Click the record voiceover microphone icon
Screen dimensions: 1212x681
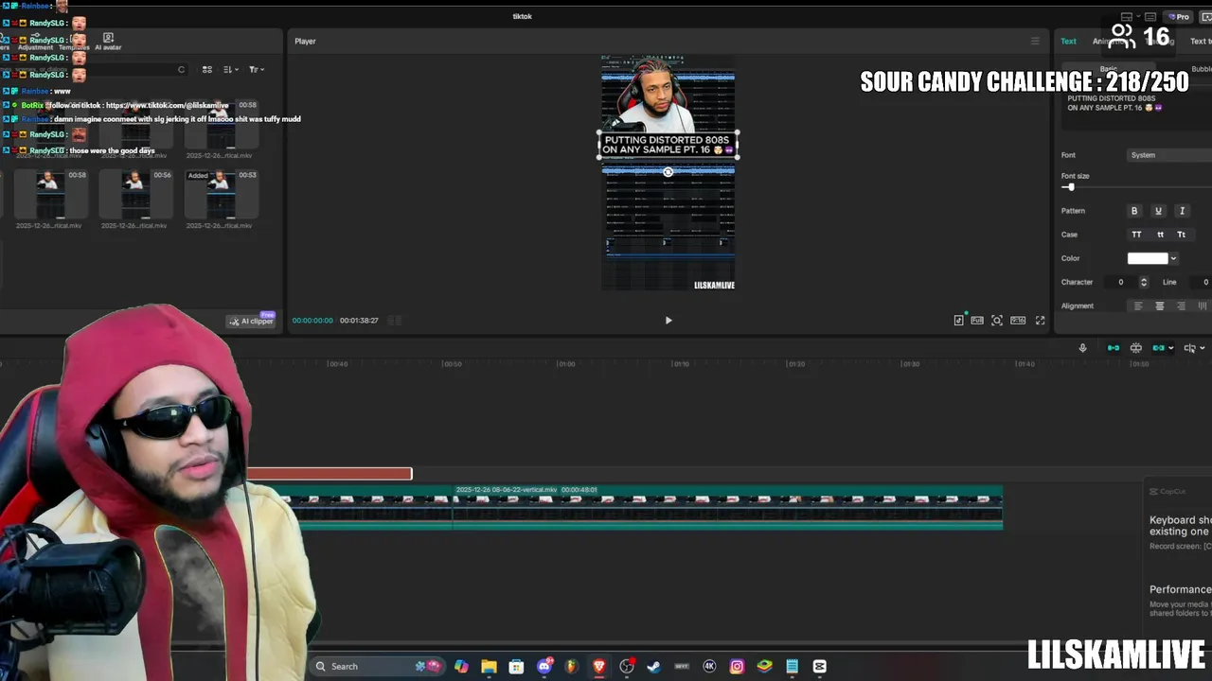(x=1082, y=348)
